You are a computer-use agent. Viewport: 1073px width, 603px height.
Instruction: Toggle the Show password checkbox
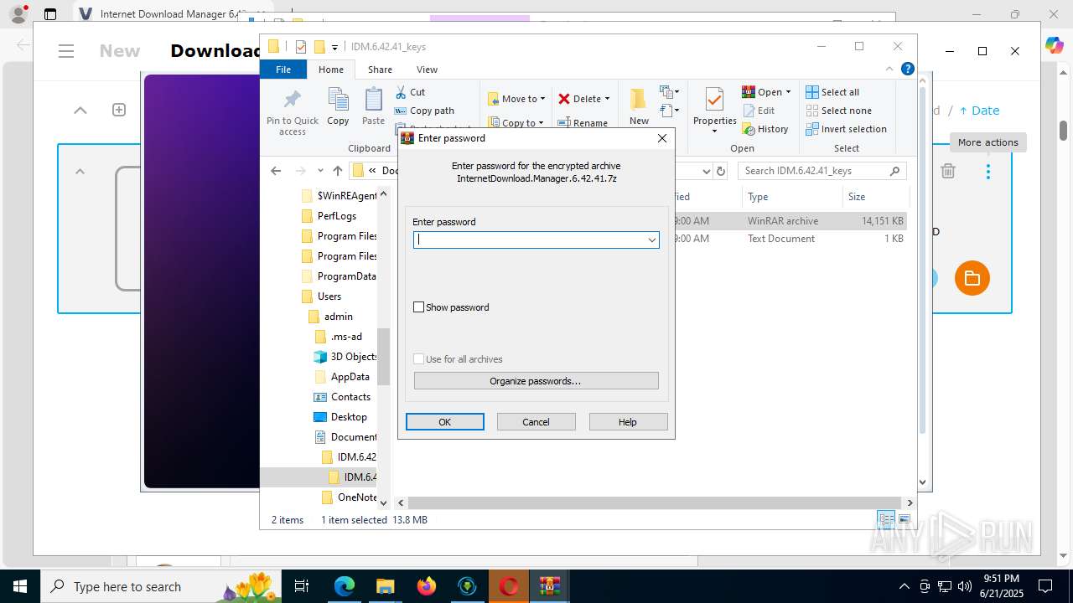[419, 307]
